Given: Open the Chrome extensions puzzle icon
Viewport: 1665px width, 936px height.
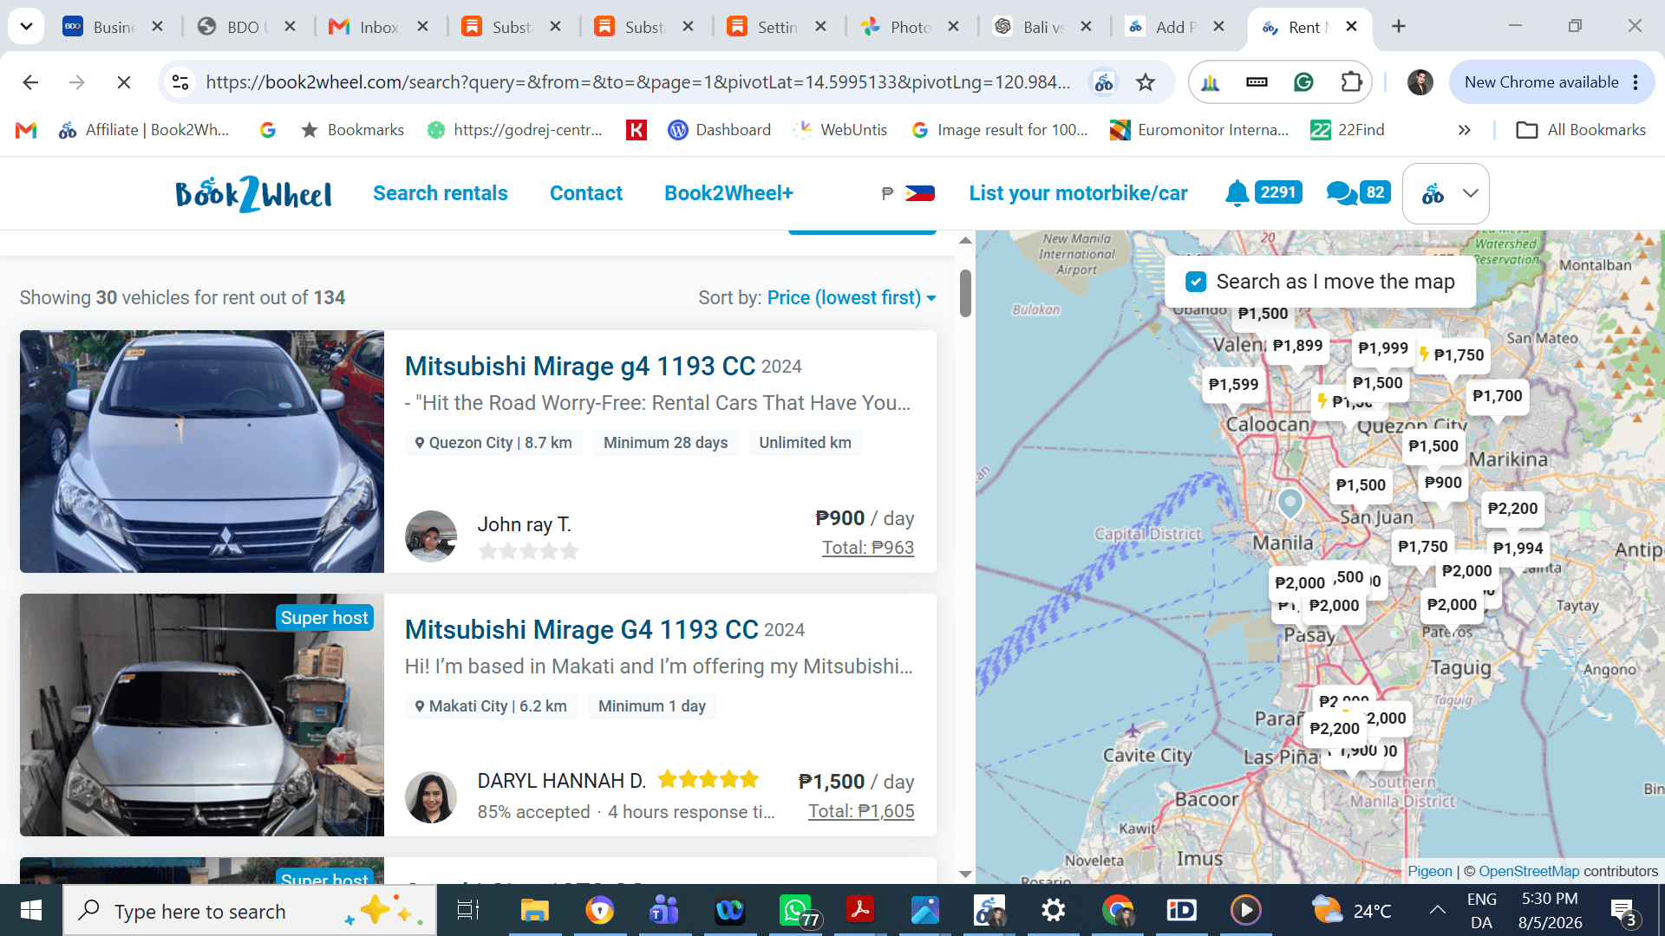Looking at the screenshot, I should [1351, 82].
